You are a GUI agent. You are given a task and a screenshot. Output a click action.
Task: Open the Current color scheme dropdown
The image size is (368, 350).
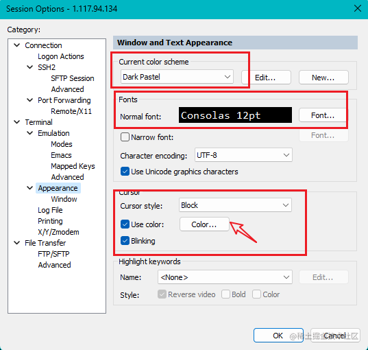point(177,77)
